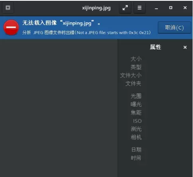Select the 光圈 aperture property label
Image resolution: width=193 pixels, height=177 pixels.
pyautogui.click(x=136, y=96)
